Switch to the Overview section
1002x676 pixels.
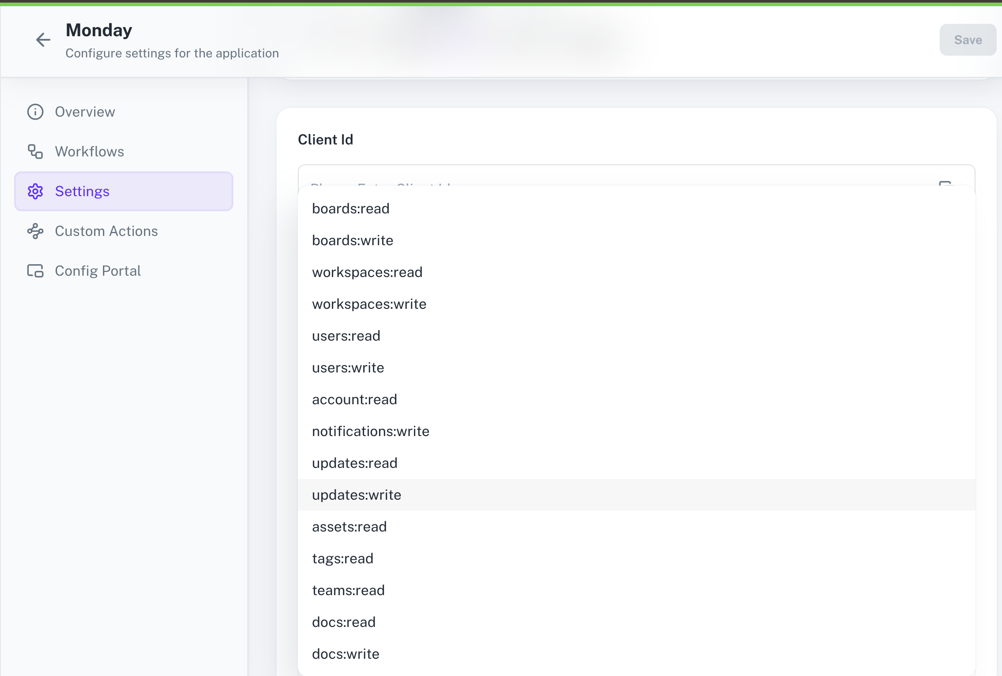[x=84, y=112]
